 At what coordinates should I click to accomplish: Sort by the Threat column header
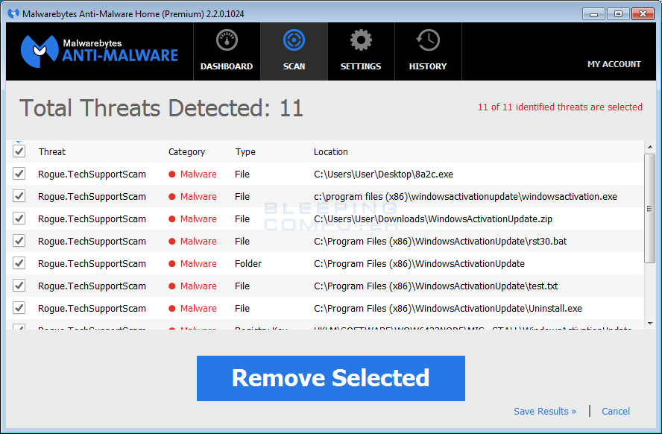(x=52, y=152)
